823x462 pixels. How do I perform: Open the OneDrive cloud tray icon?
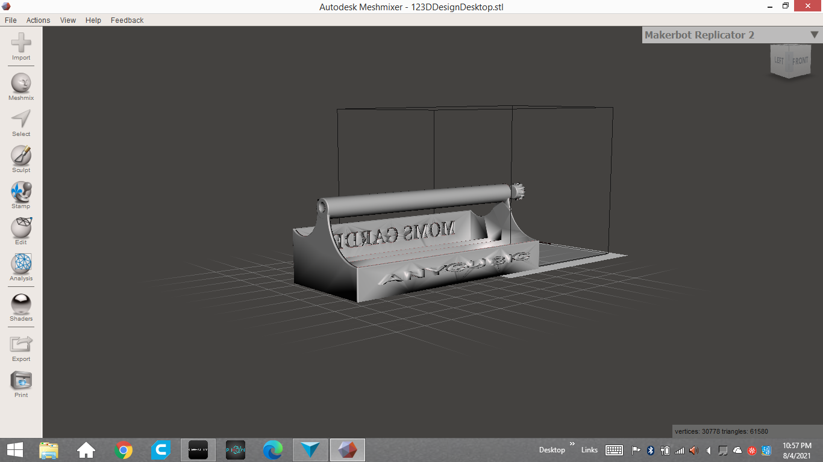737,450
